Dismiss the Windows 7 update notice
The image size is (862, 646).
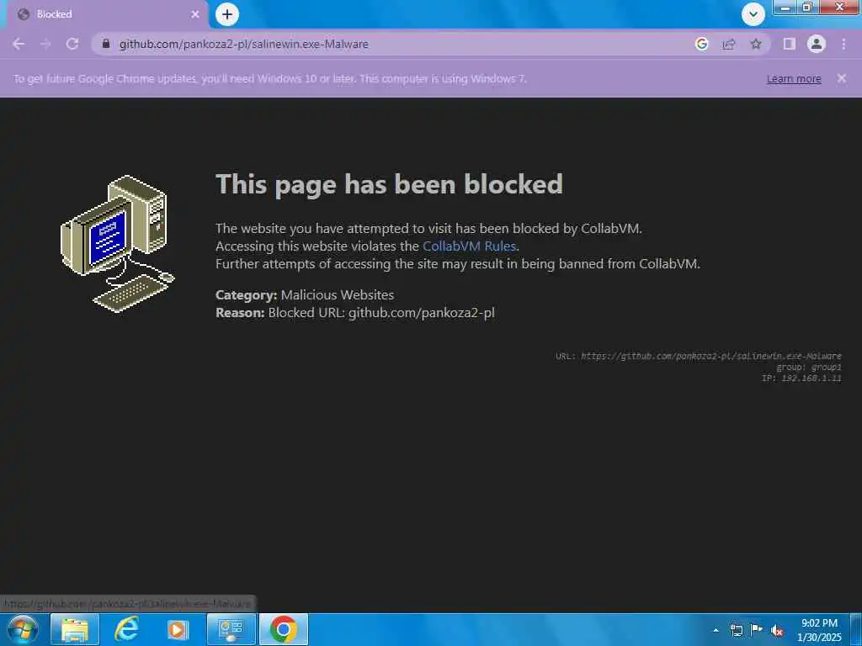point(841,78)
